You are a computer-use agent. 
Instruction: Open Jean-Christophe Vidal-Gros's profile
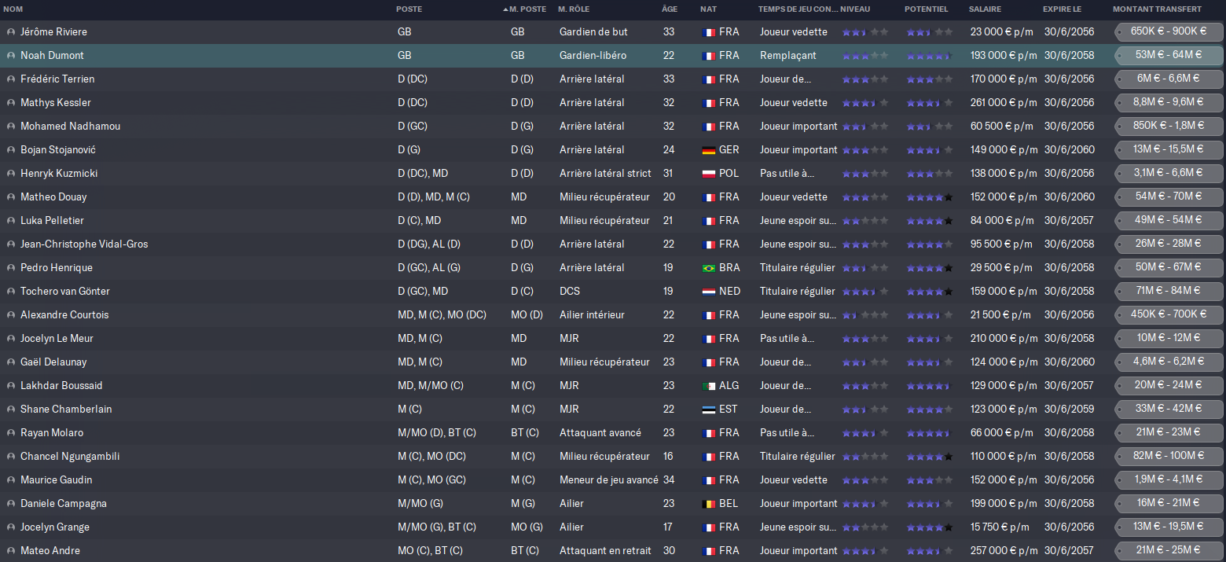pos(84,244)
